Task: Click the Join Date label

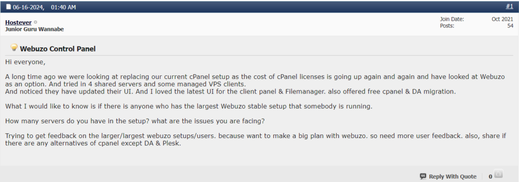Action: [452, 19]
